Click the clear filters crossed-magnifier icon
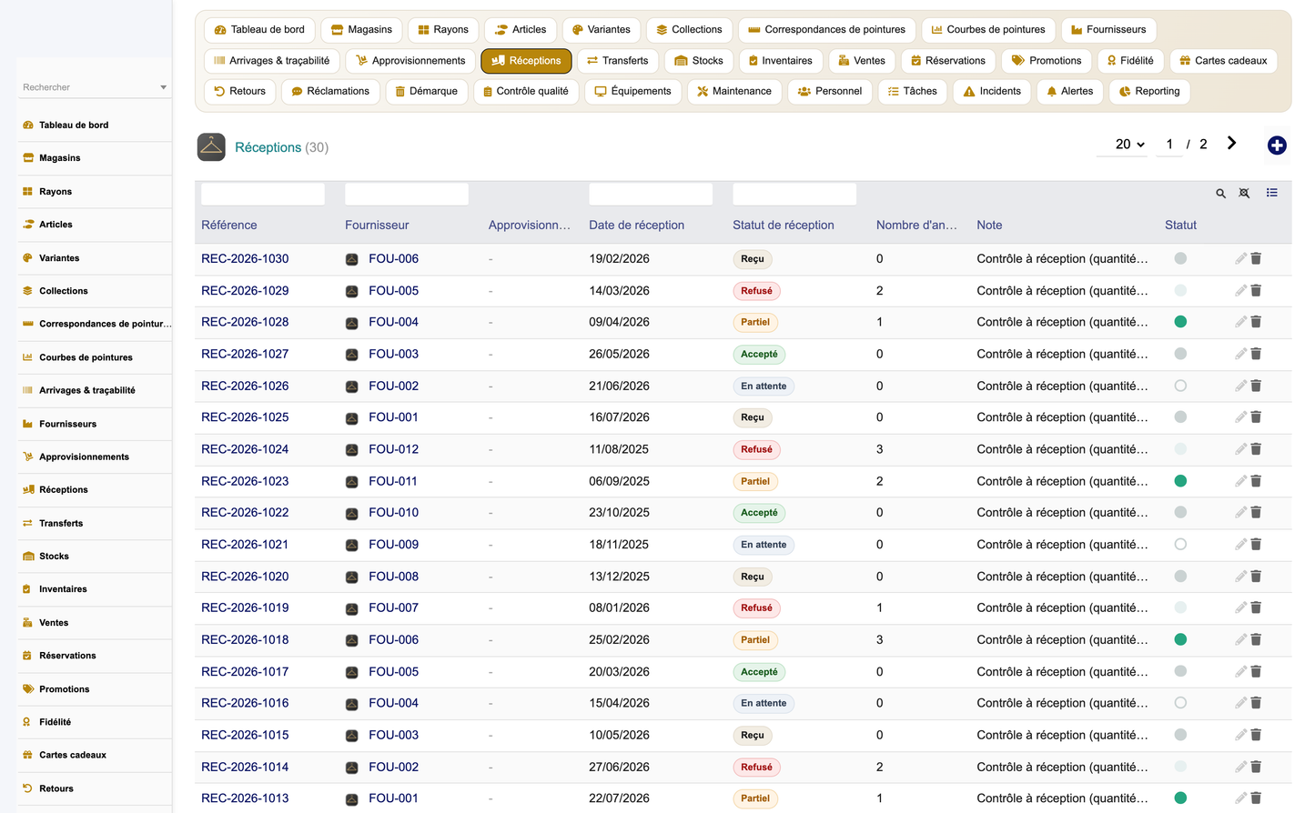Image resolution: width=1315 pixels, height=813 pixels. (x=1245, y=194)
